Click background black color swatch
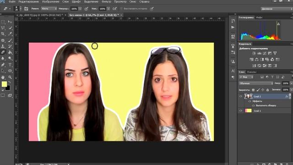This screenshot has height=165, width=293. (8, 88)
